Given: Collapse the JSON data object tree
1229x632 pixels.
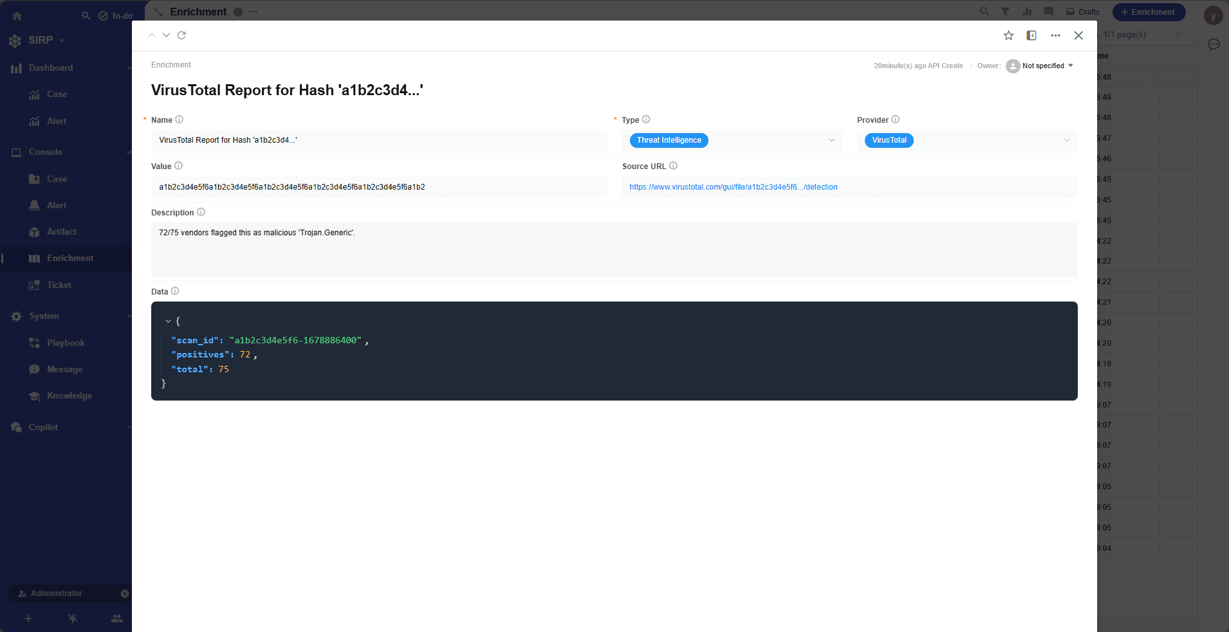Looking at the screenshot, I should pos(168,321).
